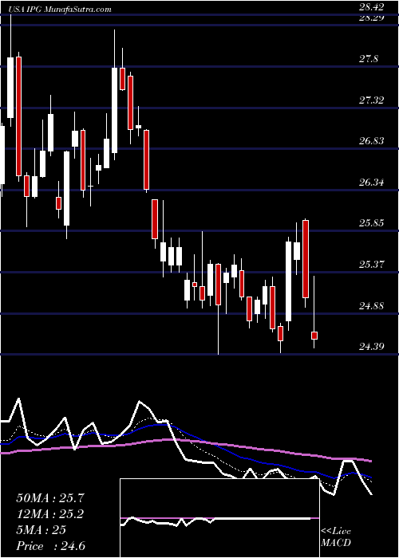Click the 27.8 price axis label
The image size is (399, 558).
[x=369, y=59]
